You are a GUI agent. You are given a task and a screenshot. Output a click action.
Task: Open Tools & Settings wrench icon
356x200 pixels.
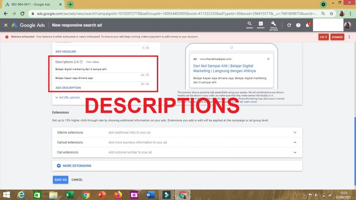click(274, 24)
